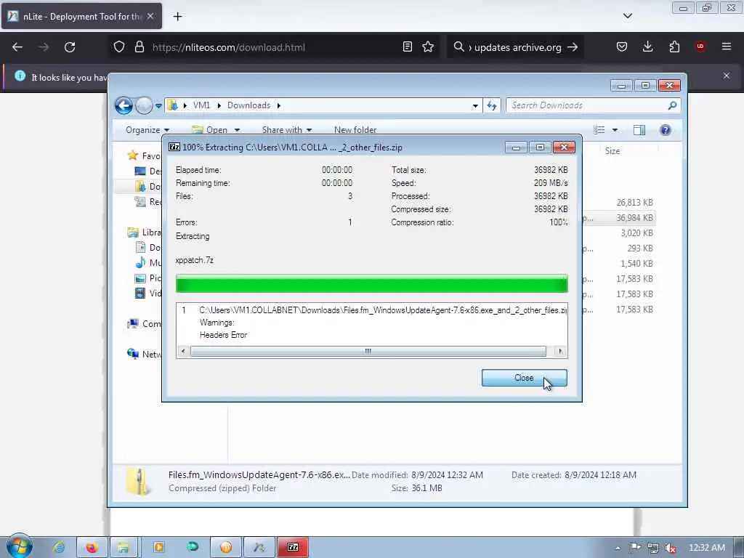Create a New folder
This screenshot has width=744, height=558.
point(355,130)
